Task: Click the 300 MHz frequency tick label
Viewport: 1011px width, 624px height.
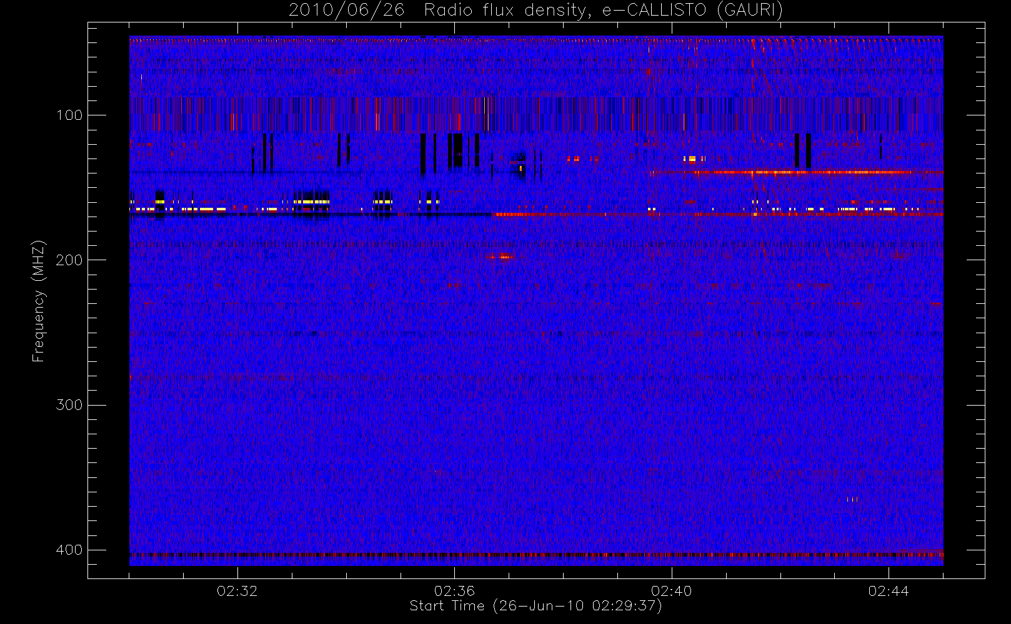Action: click(69, 405)
